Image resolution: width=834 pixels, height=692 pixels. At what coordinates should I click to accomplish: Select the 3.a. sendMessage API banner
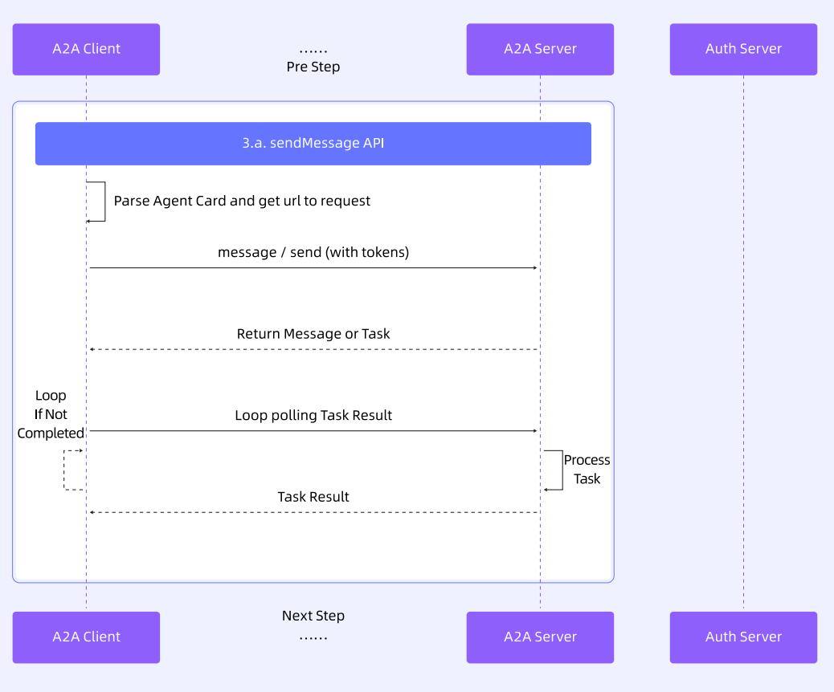pyautogui.click(x=313, y=144)
